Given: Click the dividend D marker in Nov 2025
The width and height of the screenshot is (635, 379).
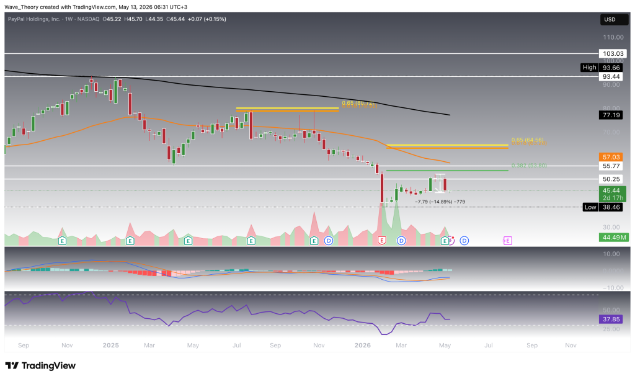Looking at the screenshot, I should tap(329, 241).
